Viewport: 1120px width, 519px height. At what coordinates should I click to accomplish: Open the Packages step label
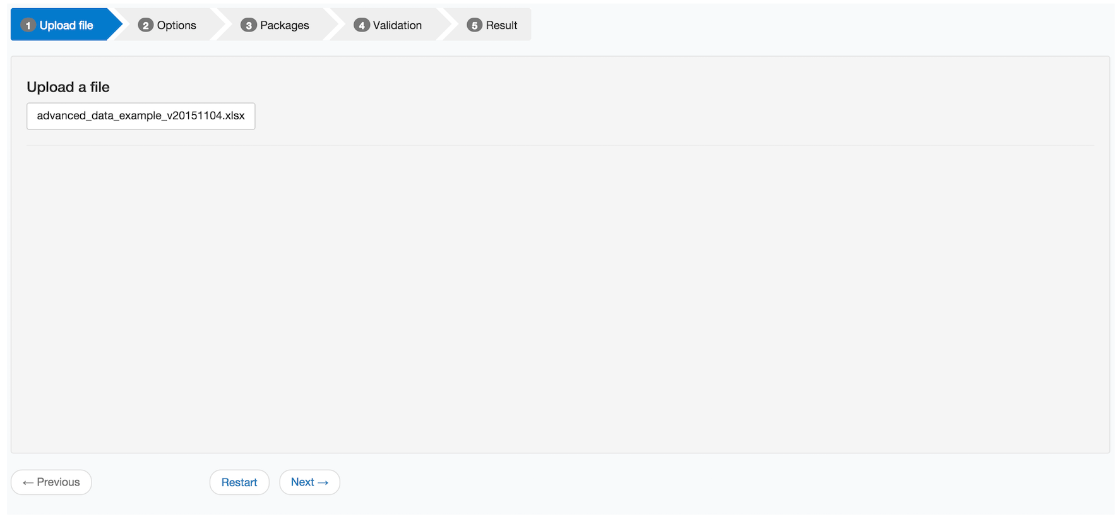[284, 25]
